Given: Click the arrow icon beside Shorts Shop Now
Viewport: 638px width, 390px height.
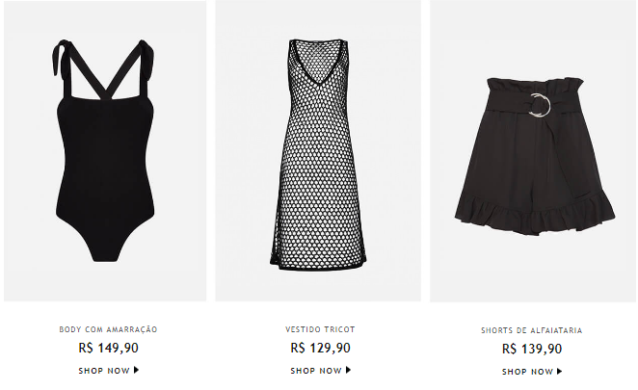Looking at the screenshot, I should (560, 372).
